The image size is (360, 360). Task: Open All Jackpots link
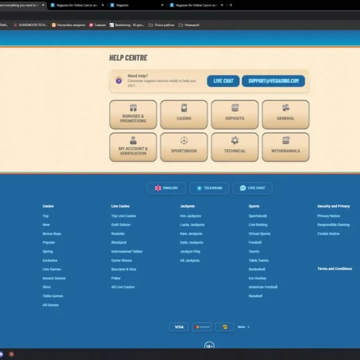click(190, 260)
